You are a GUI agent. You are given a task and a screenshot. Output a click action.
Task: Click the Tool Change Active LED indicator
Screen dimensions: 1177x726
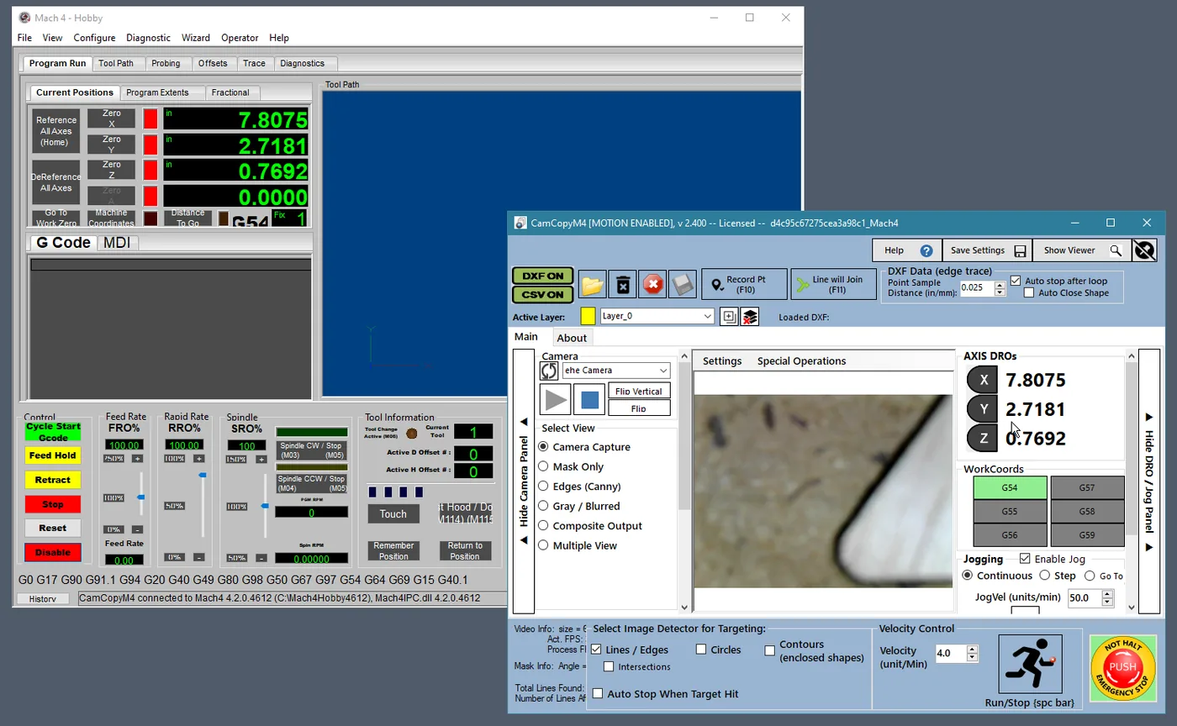[x=413, y=434]
